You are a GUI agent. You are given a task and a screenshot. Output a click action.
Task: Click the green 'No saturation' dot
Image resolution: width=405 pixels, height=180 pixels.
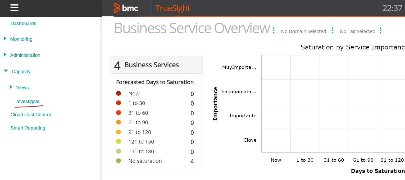coord(119,161)
